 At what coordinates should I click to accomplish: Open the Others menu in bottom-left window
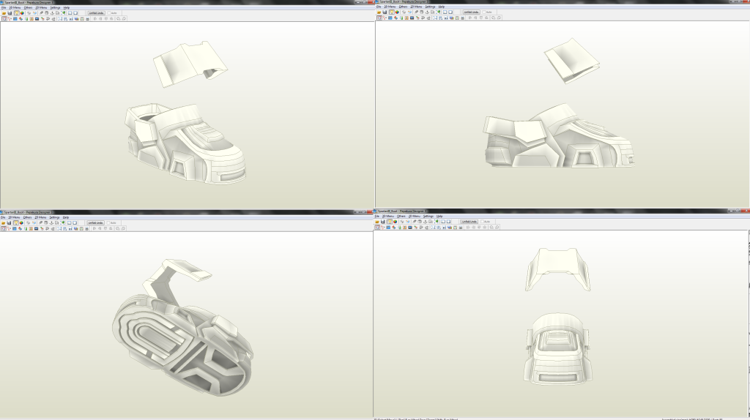point(27,217)
